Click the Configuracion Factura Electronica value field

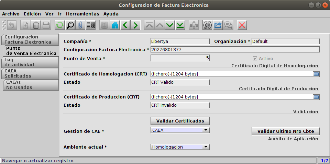click(235, 49)
